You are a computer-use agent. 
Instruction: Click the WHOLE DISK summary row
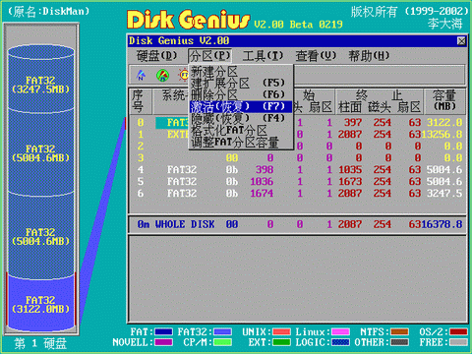(298, 224)
